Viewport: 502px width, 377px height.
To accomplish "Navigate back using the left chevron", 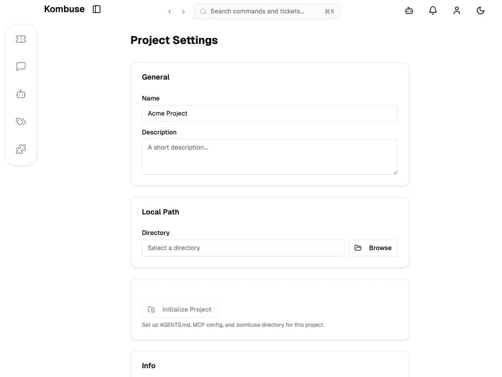I will point(170,12).
